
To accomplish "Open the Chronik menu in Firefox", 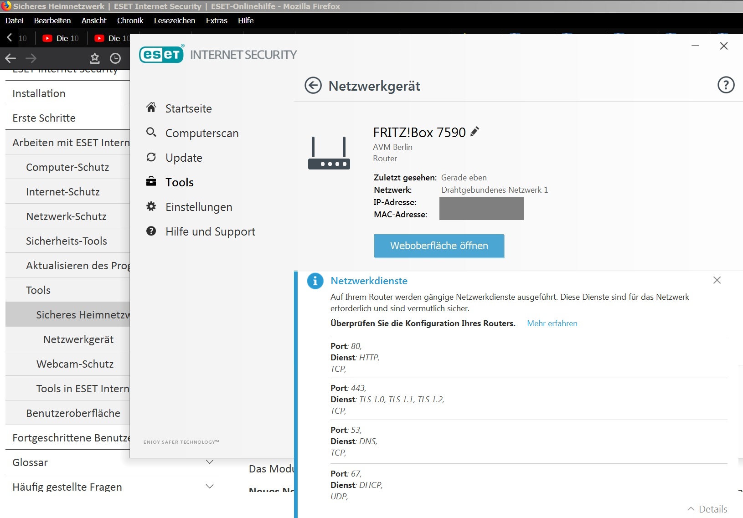I will [x=130, y=21].
